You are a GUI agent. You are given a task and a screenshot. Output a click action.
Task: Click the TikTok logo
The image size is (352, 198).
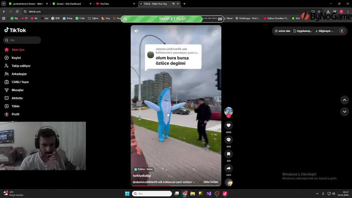[15, 30]
